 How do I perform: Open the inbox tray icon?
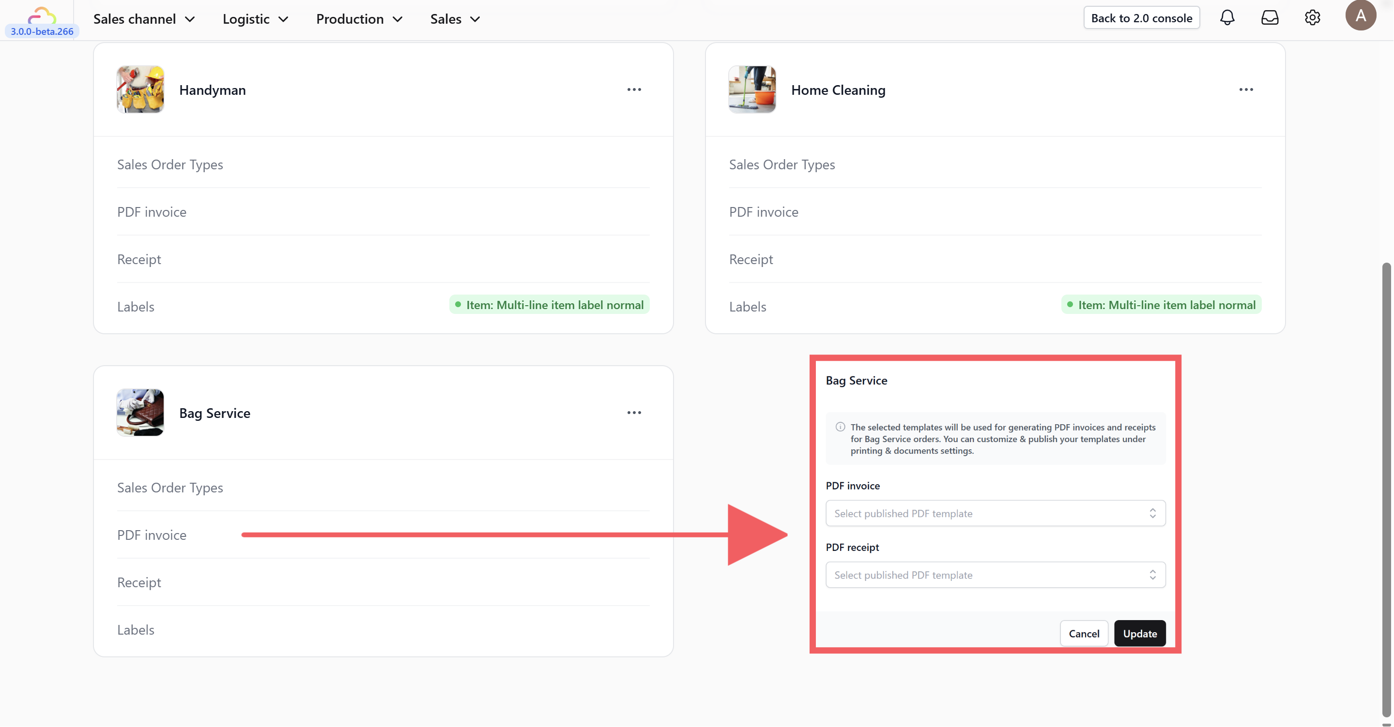pos(1270,18)
